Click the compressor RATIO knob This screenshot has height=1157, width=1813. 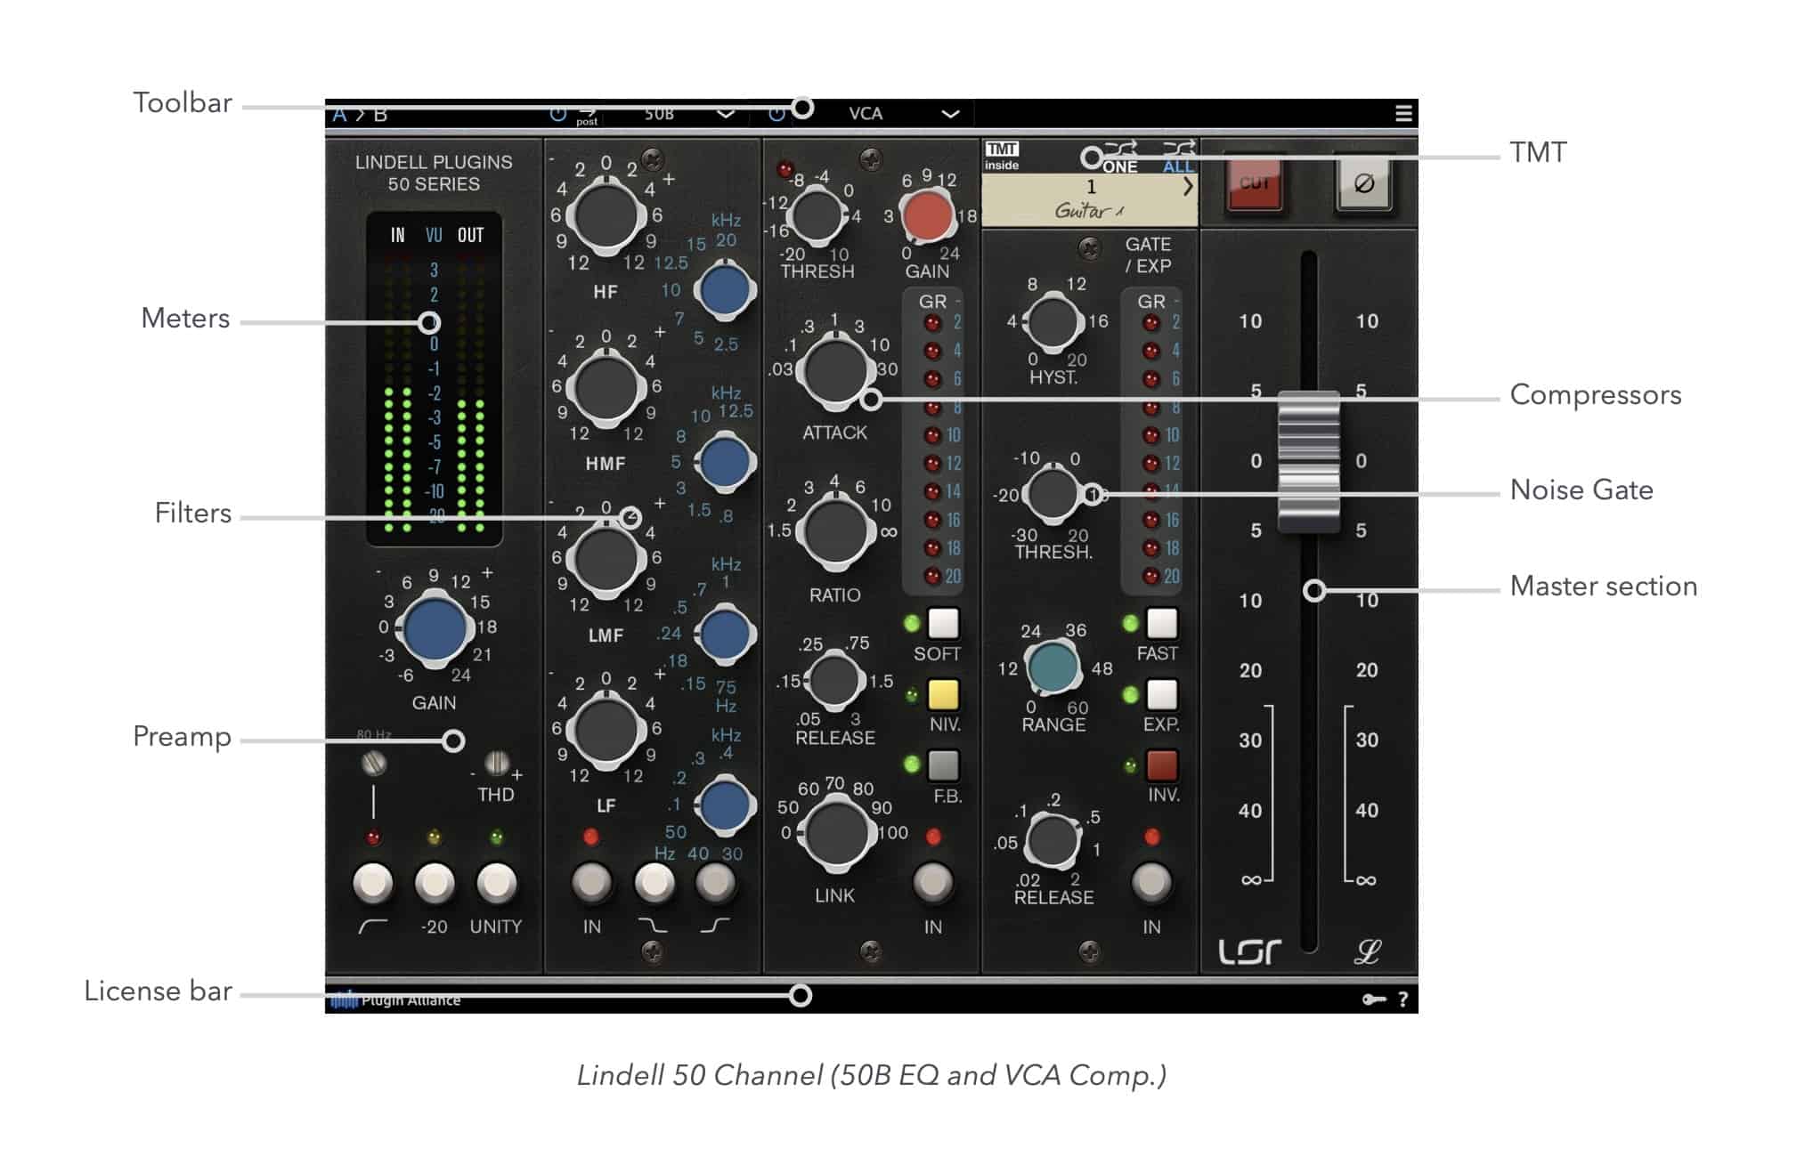834,530
